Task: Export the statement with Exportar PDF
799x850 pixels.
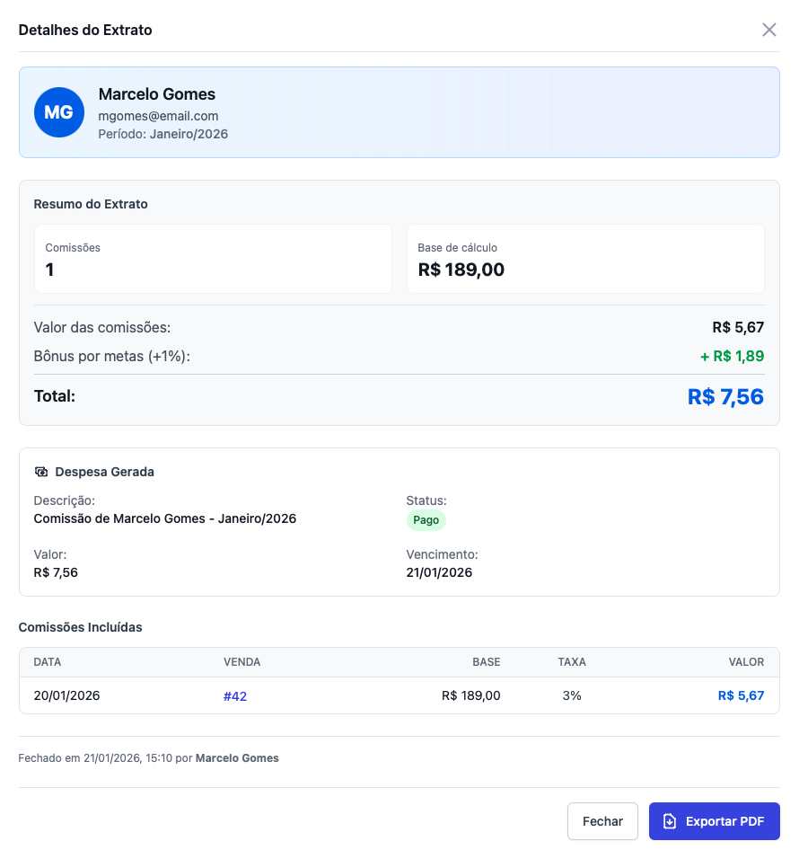Action: (x=714, y=821)
